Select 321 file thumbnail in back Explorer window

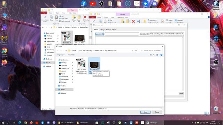(67, 38)
